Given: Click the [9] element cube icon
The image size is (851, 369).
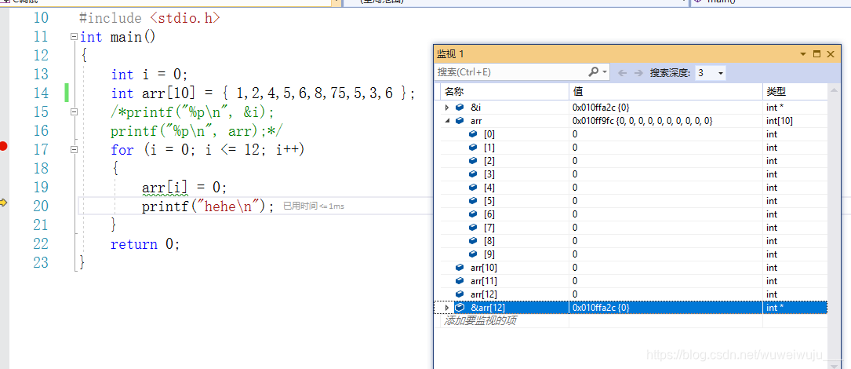Looking at the screenshot, I should tap(473, 254).
